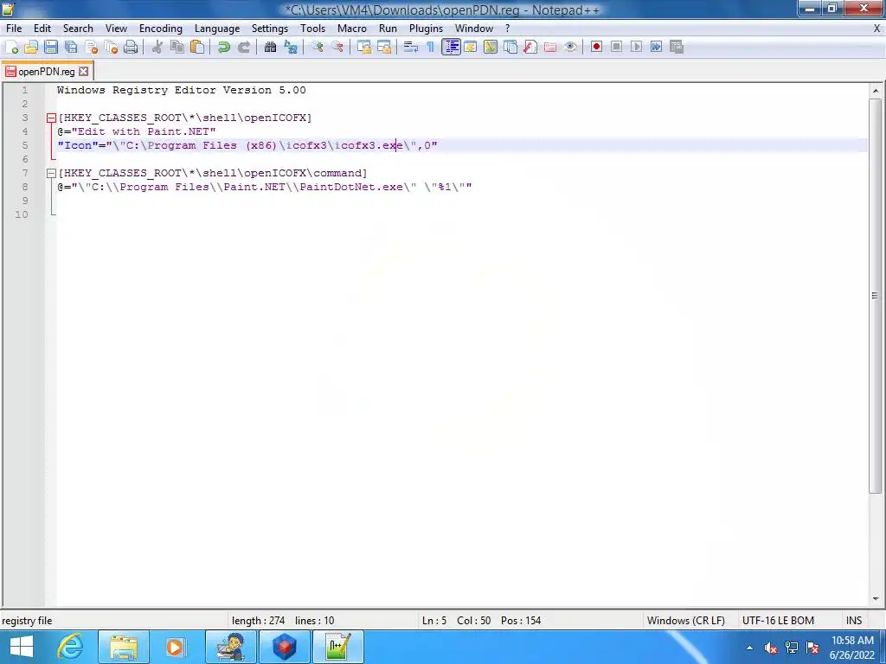Open the Tools menu
This screenshot has height=664, width=886.
click(x=312, y=29)
